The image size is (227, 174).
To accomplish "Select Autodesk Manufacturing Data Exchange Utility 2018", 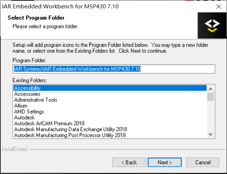I will pyautogui.click(x=70, y=129).
